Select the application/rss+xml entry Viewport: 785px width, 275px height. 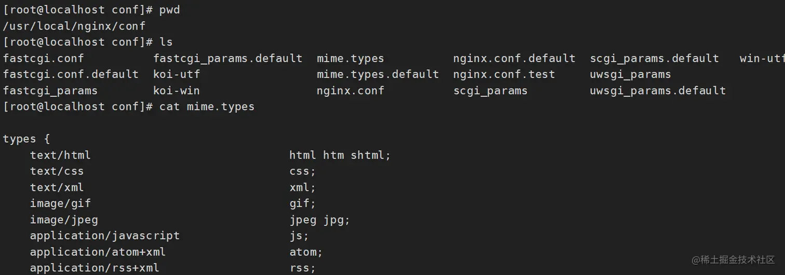pos(94,268)
